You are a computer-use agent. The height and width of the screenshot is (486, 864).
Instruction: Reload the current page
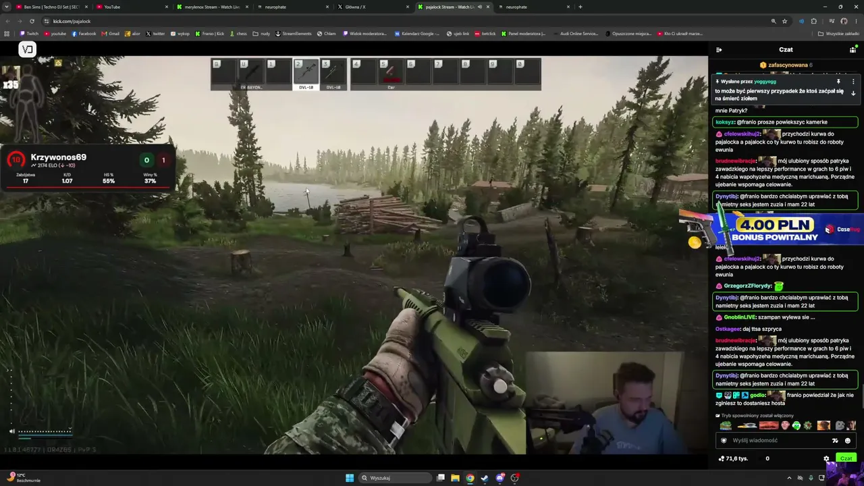click(x=32, y=21)
